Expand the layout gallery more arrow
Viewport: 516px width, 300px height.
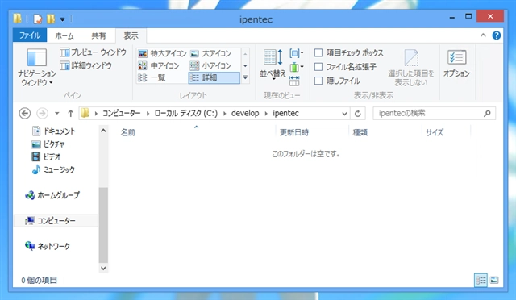(245, 77)
